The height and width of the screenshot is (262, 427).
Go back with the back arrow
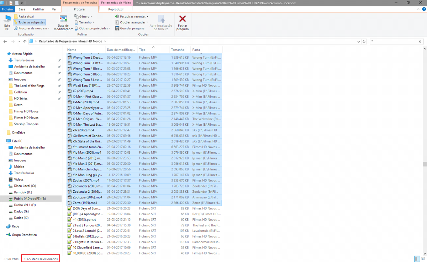point(5,42)
